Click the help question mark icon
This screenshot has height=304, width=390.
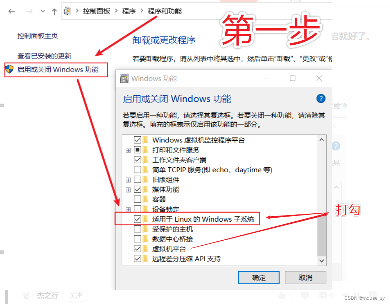tap(321, 98)
